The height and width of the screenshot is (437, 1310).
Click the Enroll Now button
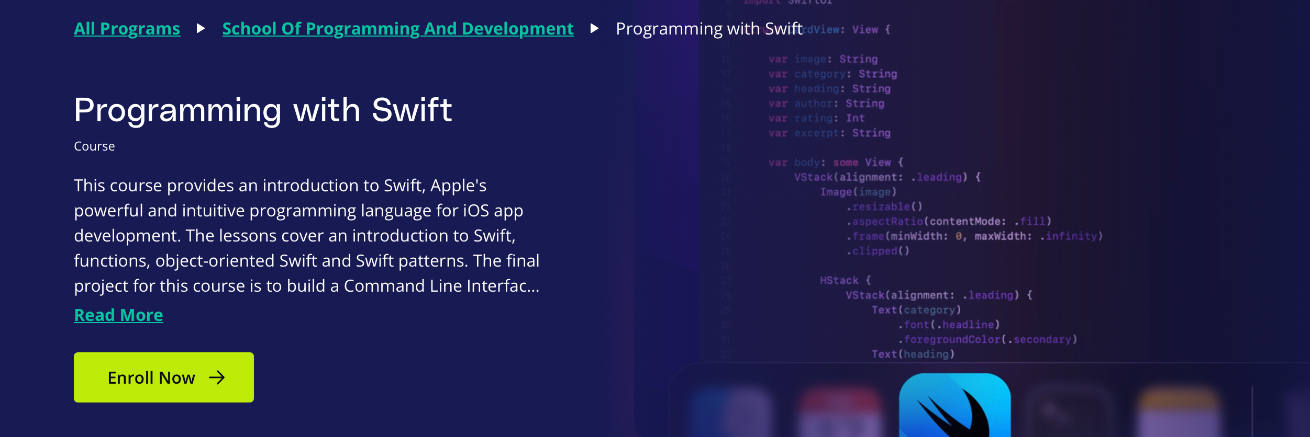pyautogui.click(x=164, y=377)
